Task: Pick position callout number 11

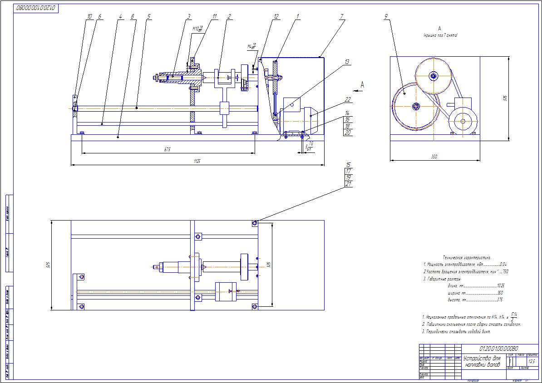Action: click(x=214, y=16)
